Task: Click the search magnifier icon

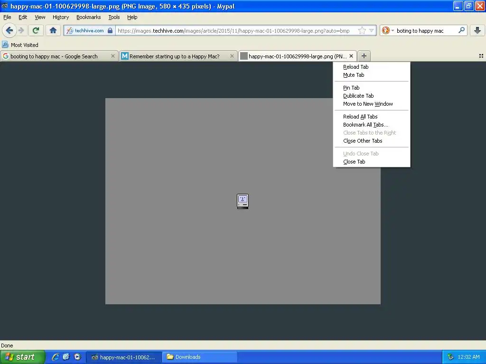Action: coord(461,30)
